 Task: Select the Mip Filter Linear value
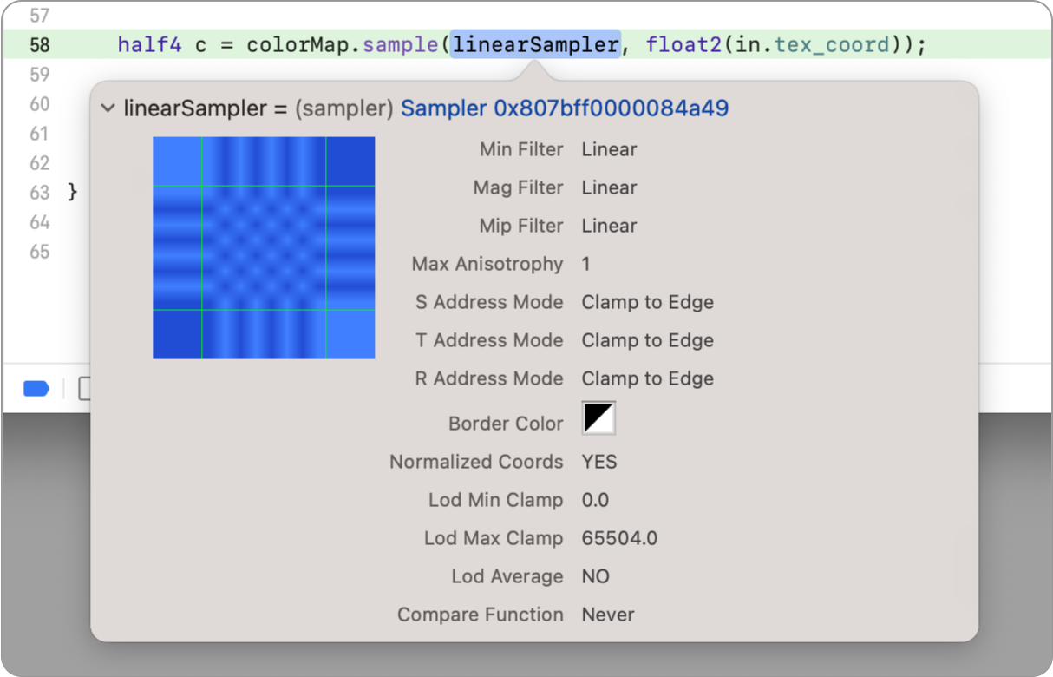coord(609,226)
